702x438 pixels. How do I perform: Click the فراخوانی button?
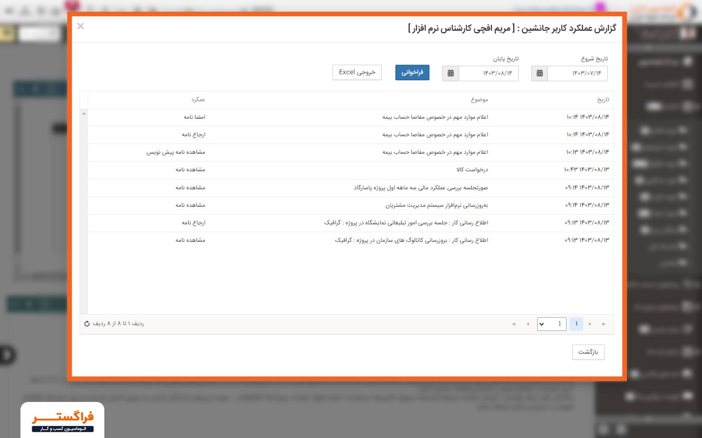point(412,73)
